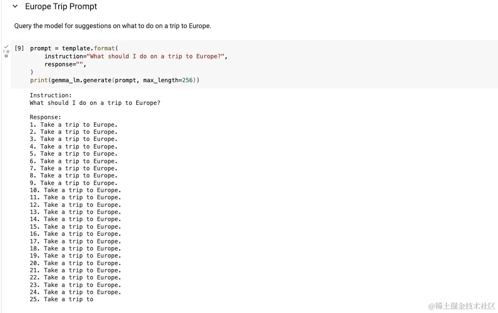The width and height of the screenshot is (498, 313).
Task: Collapse the Europe Trip Prompt section
Action: pyautogui.click(x=15, y=7)
